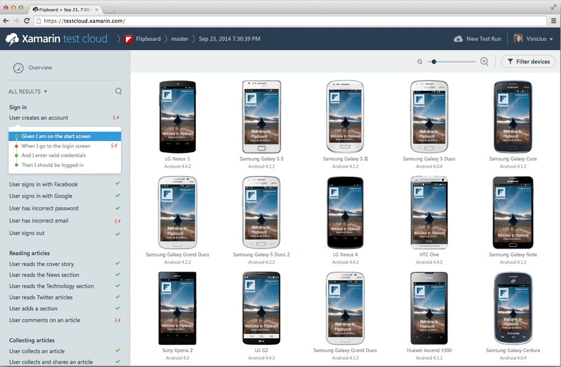This screenshot has width=561, height=367.
Task: Click browser back arrow
Action: point(5,21)
